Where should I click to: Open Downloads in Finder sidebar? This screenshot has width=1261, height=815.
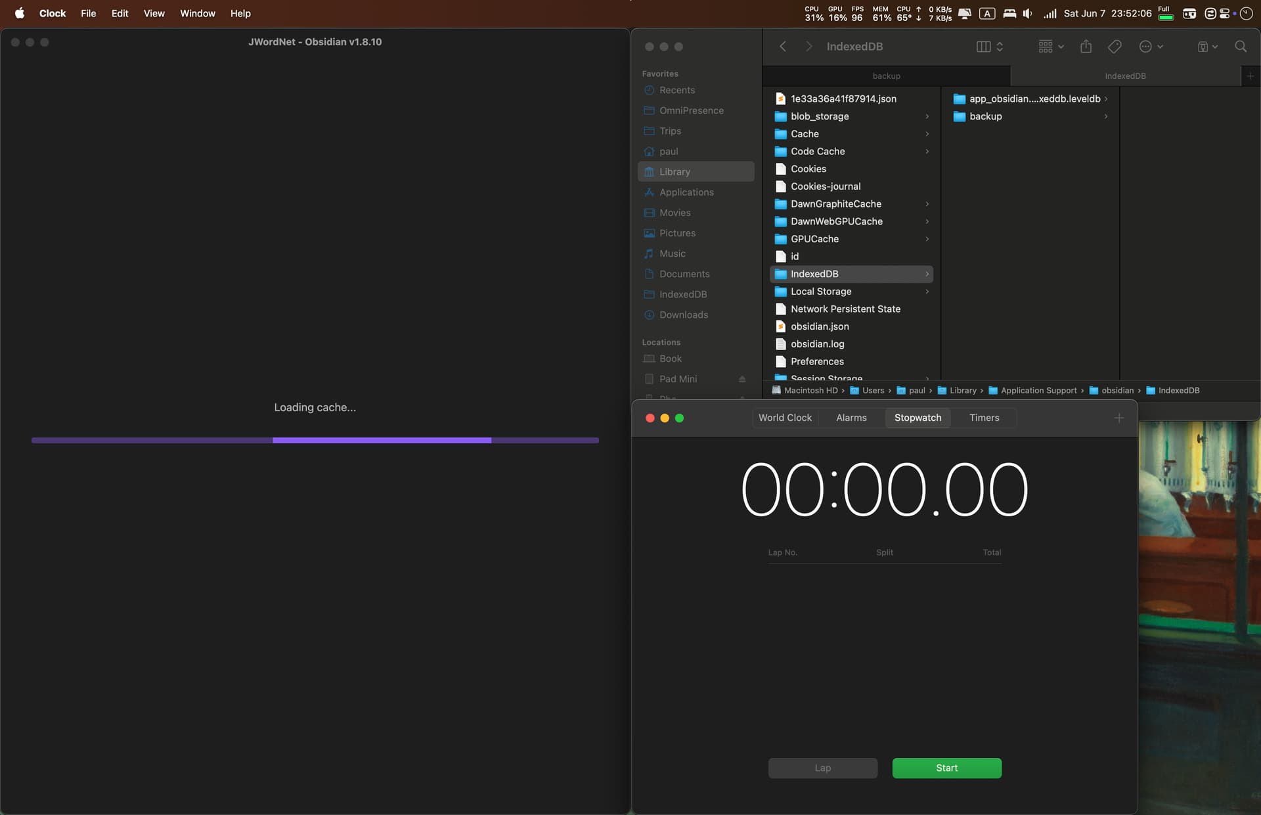[x=696, y=315]
